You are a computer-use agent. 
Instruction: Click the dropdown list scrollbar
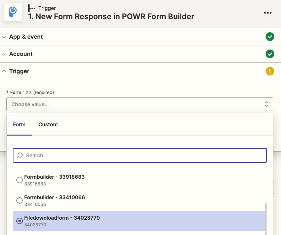click(266, 219)
